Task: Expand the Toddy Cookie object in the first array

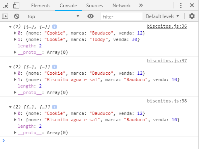Action: [15, 39]
